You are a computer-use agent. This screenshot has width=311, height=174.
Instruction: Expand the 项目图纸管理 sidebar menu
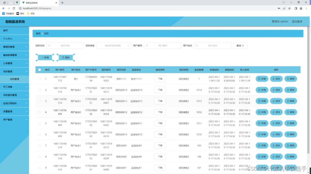(x=15, y=95)
